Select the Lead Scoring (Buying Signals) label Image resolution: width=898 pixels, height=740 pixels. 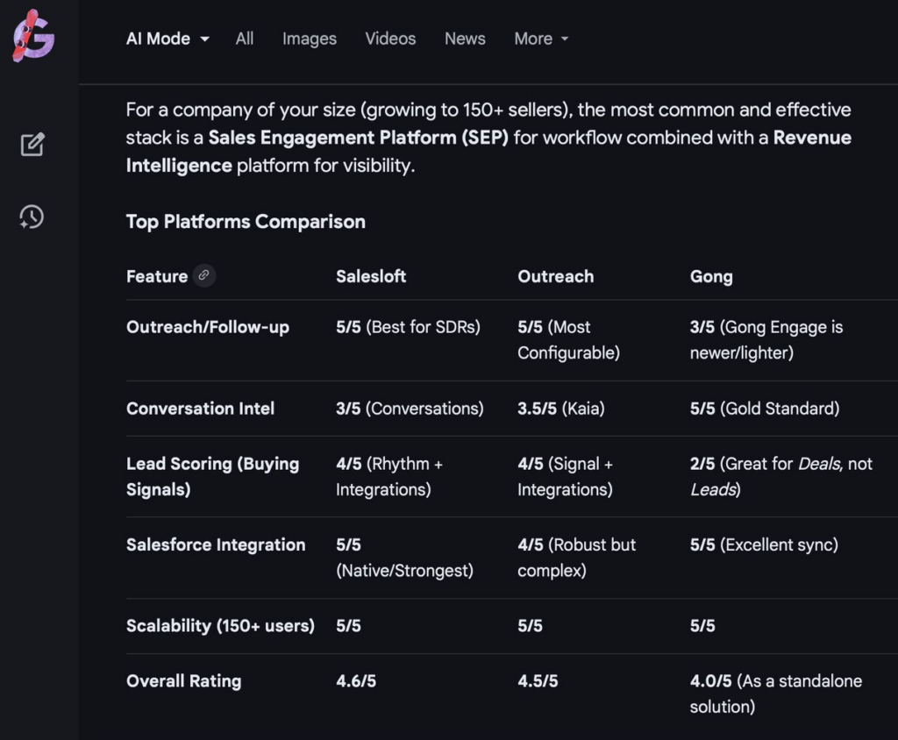[212, 477]
